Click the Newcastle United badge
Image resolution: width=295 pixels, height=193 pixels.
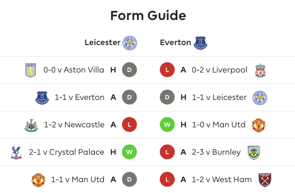click(31, 125)
